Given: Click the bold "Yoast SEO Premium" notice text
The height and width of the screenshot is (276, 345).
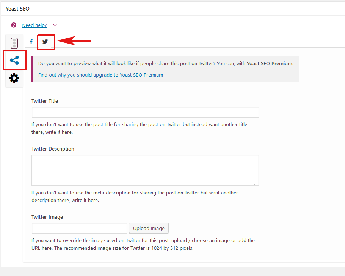Looking at the screenshot, I should point(270,63).
